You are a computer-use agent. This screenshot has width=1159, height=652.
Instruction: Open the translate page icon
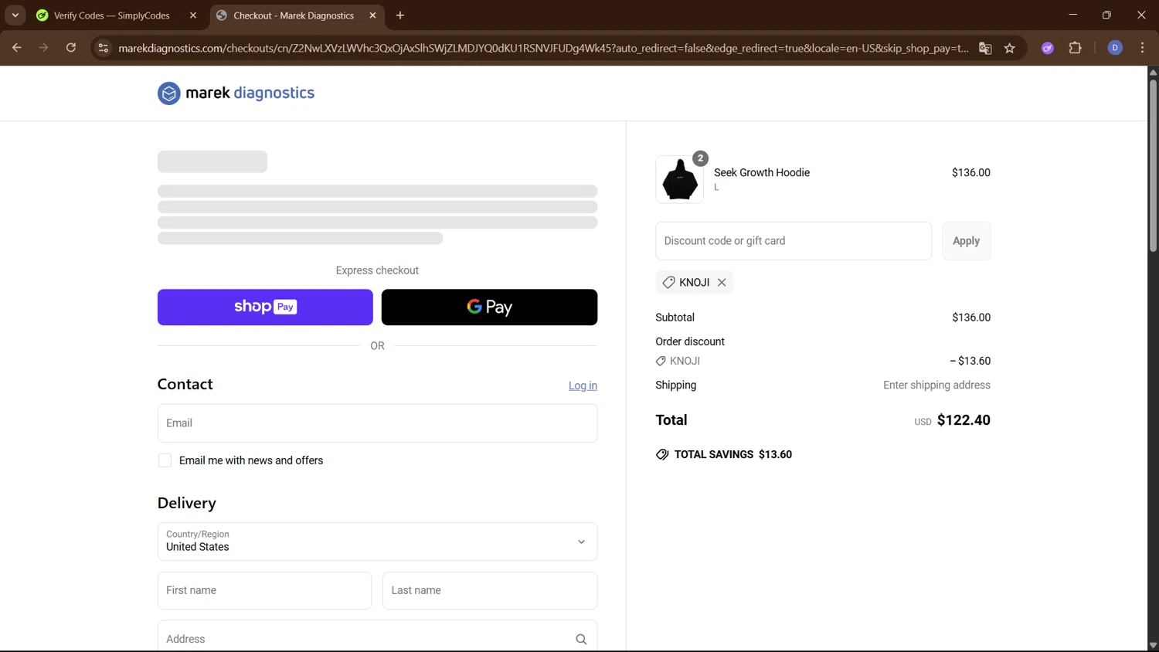[x=985, y=48]
